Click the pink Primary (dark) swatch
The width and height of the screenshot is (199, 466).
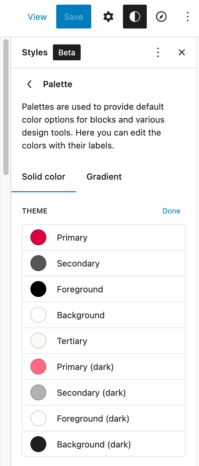click(38, 367)
